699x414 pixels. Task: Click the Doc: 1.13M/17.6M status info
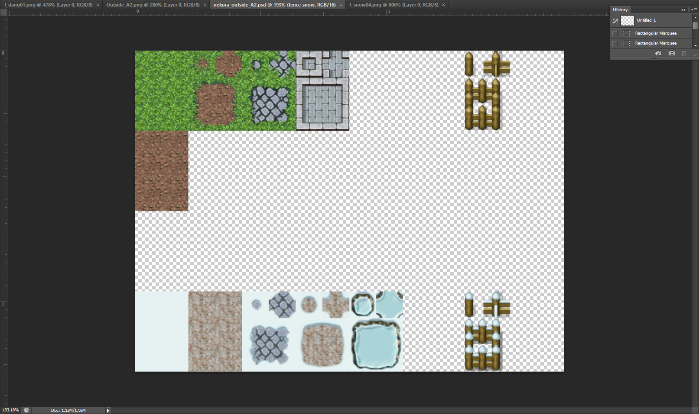[x=68, y=410]
